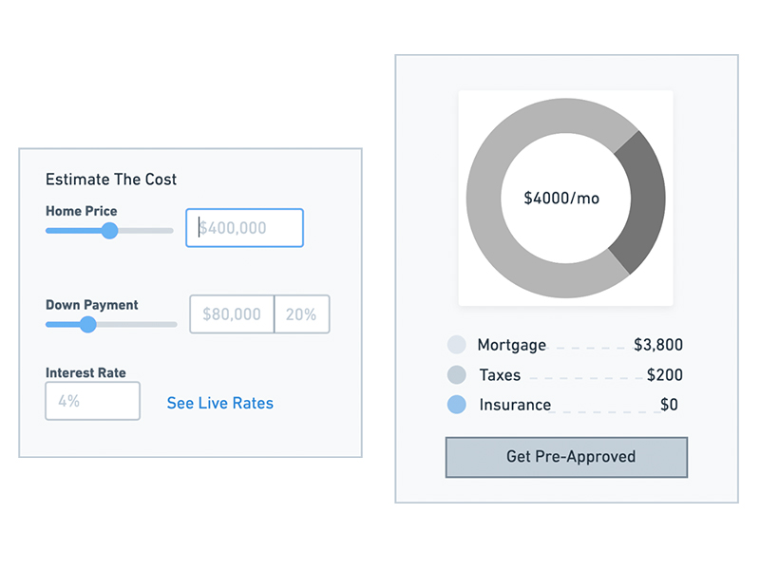Screen dimensions: 760x570
Task: Open the See Live Rates link
Action: [219, 403]
